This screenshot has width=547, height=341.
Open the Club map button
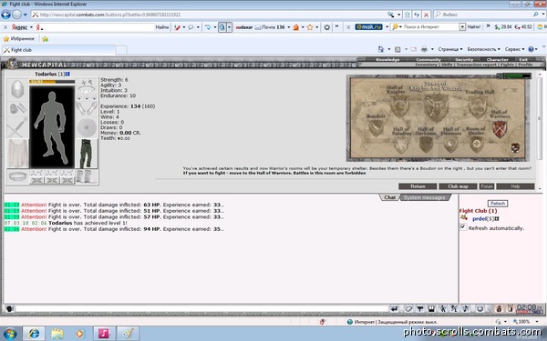pyautogui.click(x=458, y=186)
